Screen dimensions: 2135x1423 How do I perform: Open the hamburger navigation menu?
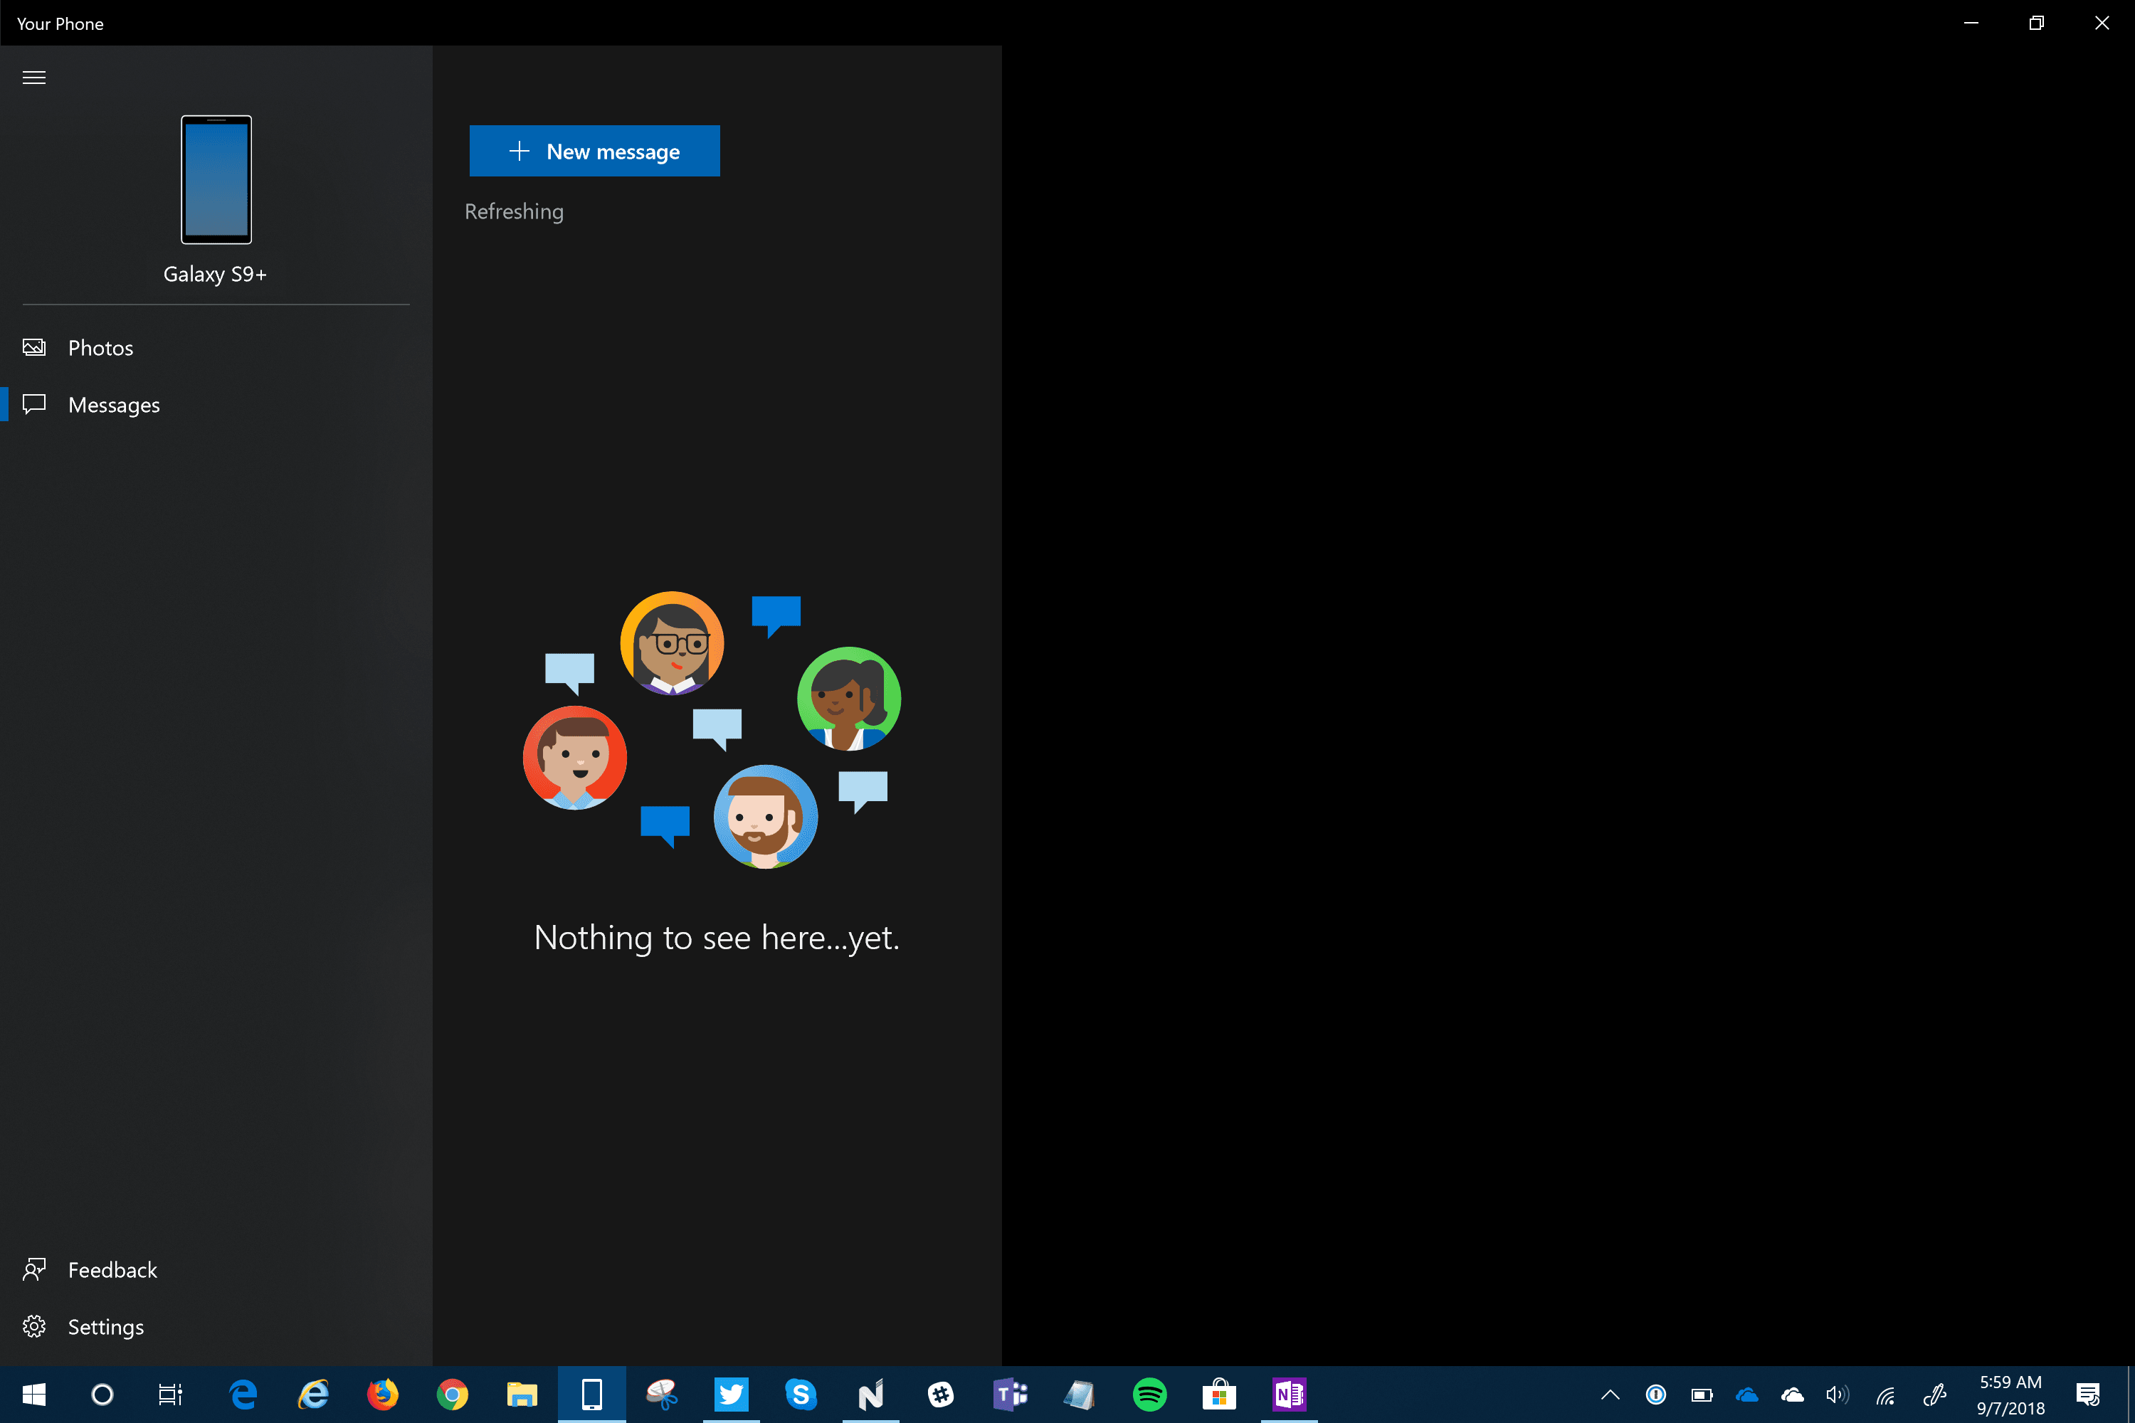click(33, 77)
